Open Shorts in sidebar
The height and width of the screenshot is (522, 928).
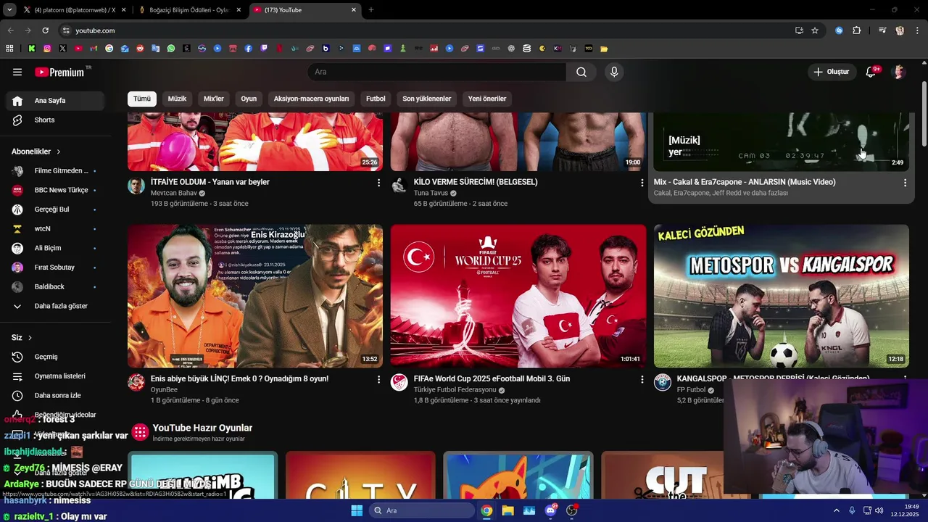coord(55,120)
